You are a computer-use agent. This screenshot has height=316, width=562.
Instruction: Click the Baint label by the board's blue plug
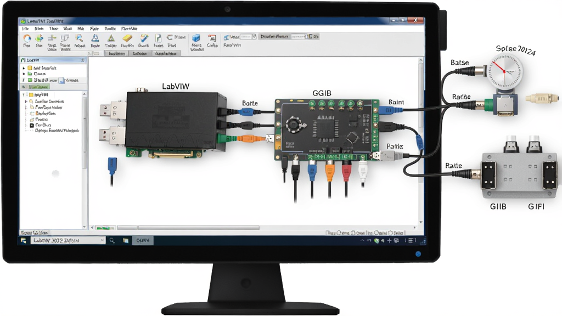click(396, 102)
